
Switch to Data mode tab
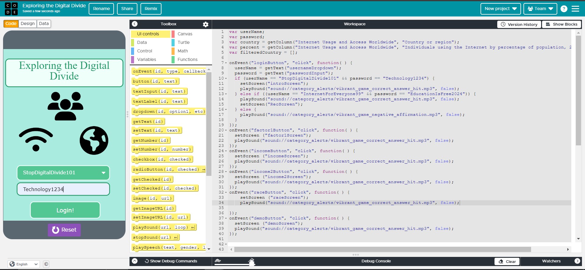click(44, 24)
